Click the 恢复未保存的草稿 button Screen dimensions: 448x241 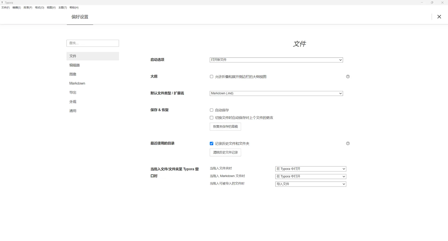[x=225, y=127]
